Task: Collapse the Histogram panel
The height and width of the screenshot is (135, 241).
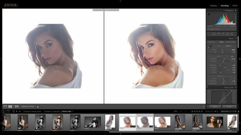Action: pos(235,10)
